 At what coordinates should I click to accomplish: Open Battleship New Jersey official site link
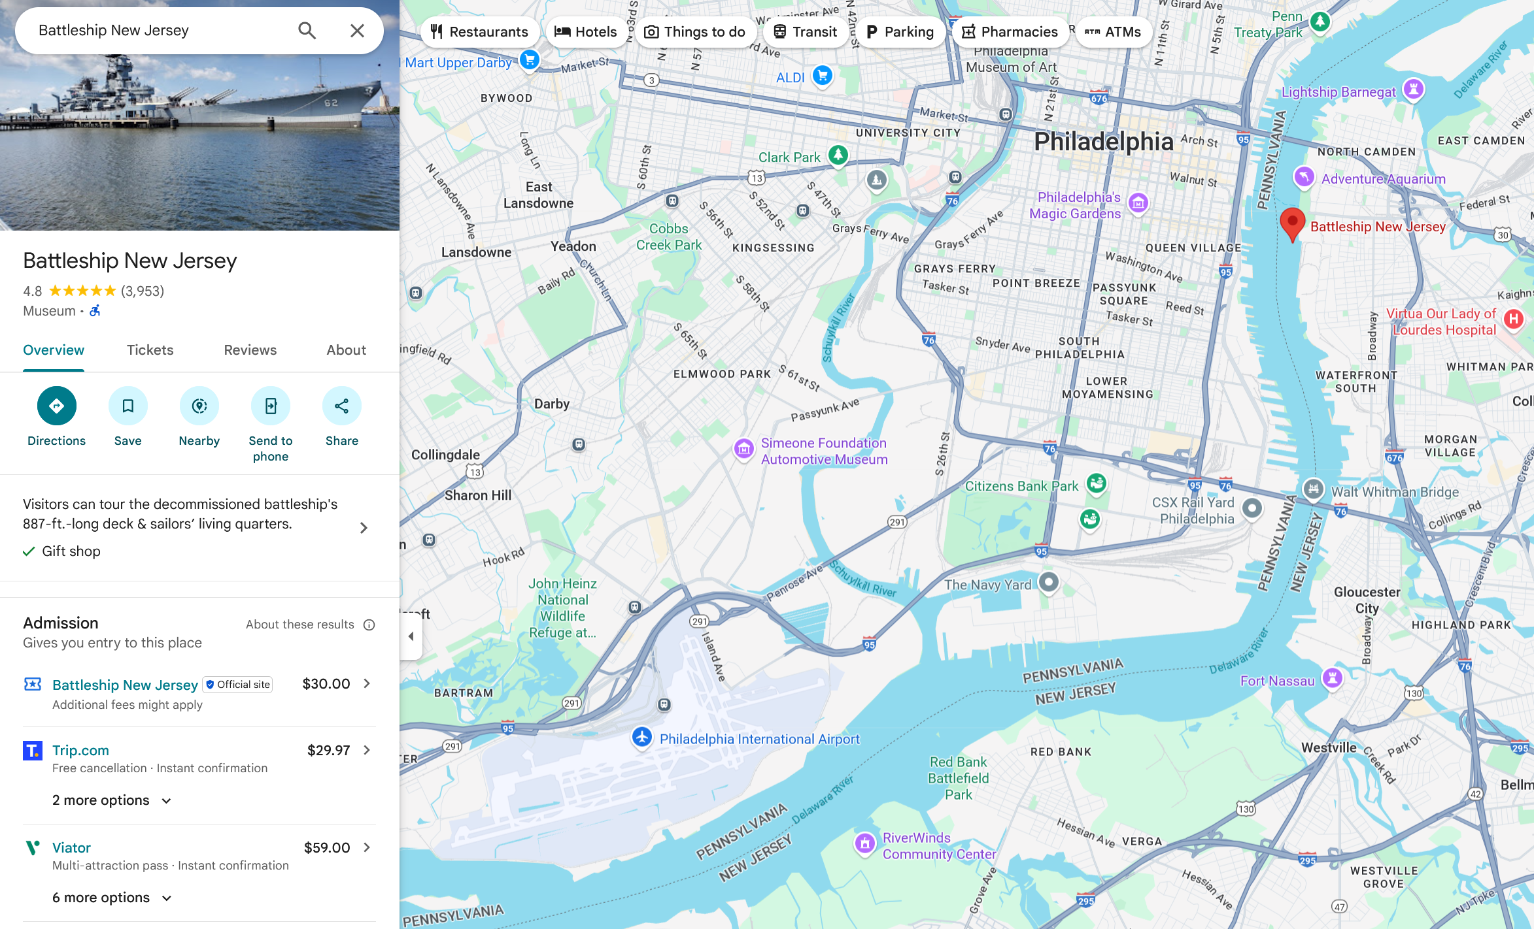pos(125,685)
